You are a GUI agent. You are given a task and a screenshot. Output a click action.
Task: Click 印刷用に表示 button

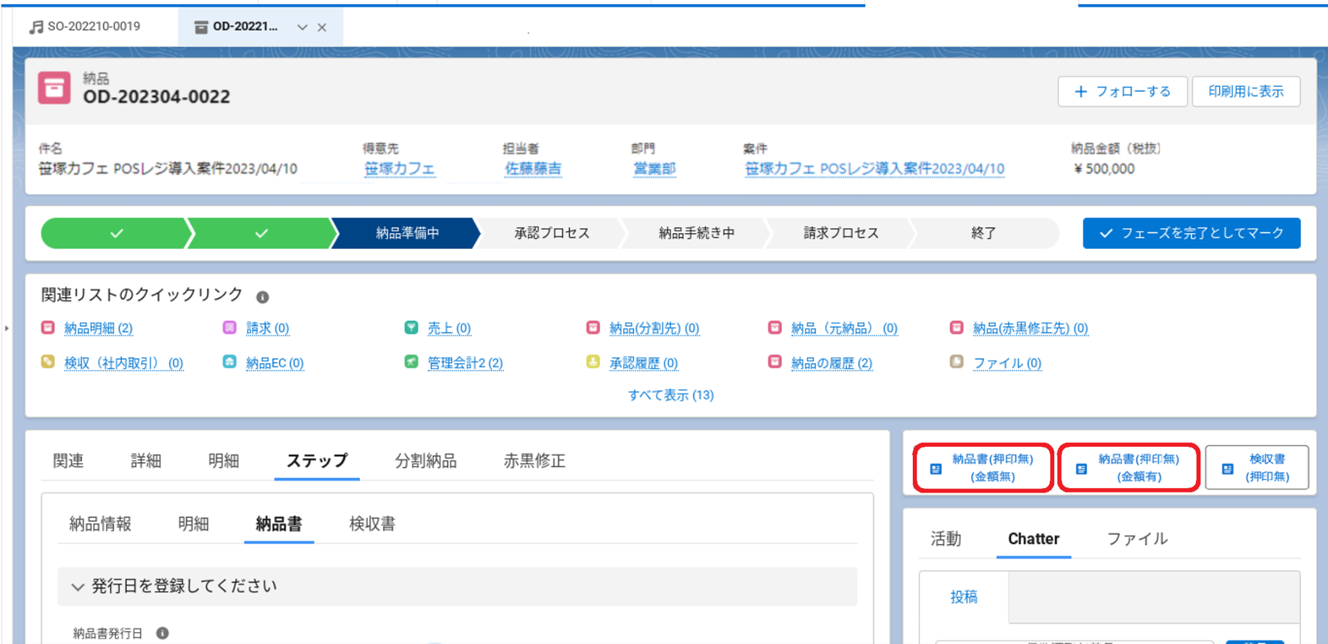[1246, 92]
